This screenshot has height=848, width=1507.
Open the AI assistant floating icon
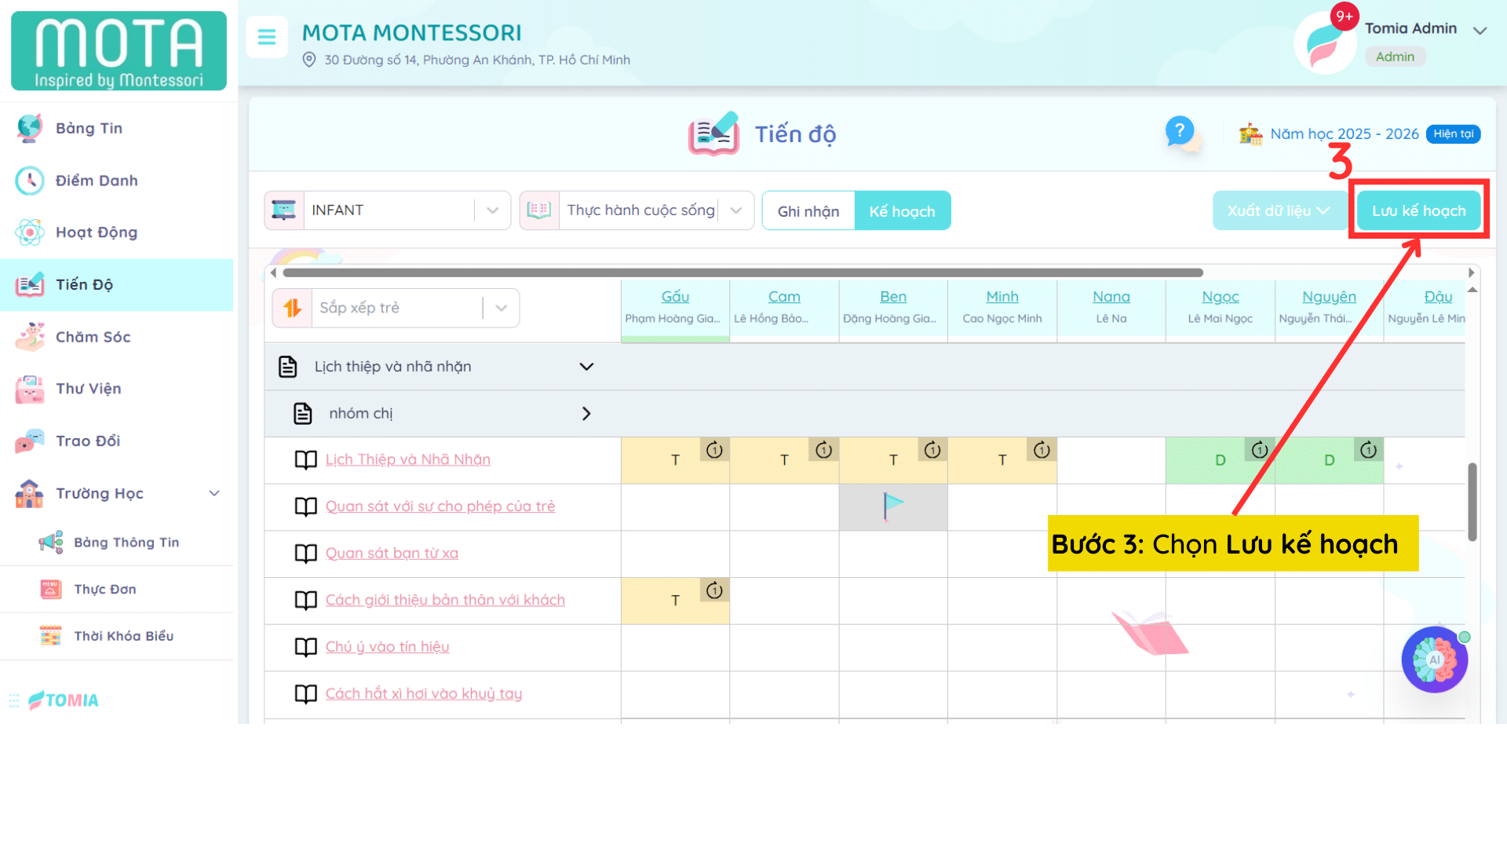[1434, 660]
